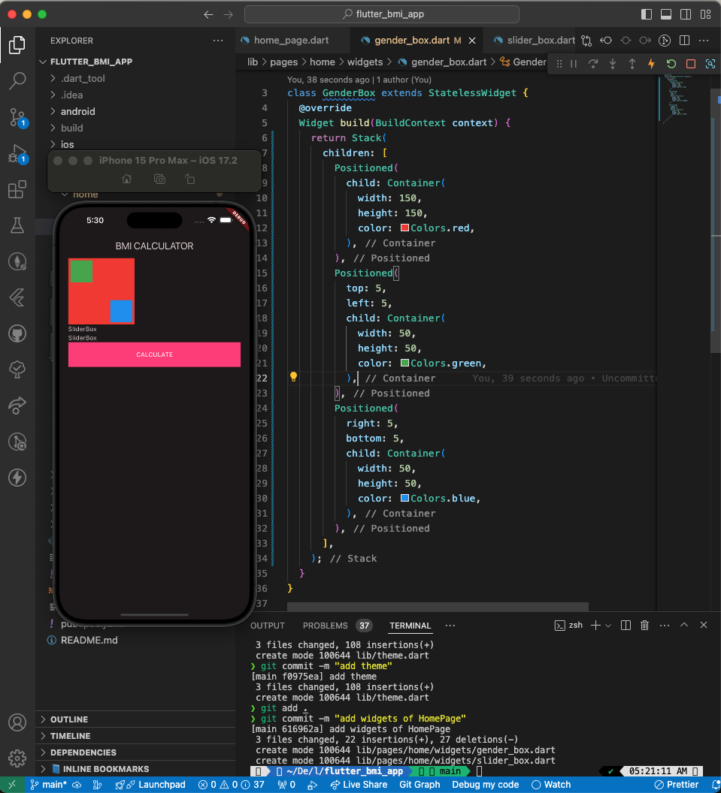721x793 pixels.
Task: Open the Search view in activity bar
Action: coord(17,81)
